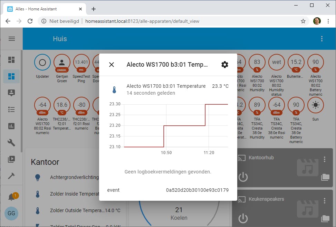
Task: Click the Koelen thermostat state label
Action: (x=179, y=218)
